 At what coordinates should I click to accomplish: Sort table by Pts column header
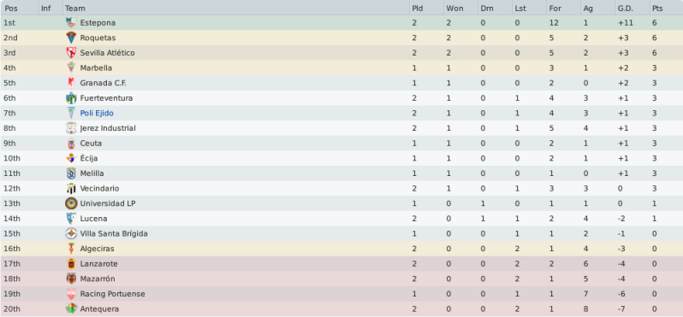(666, 8)
